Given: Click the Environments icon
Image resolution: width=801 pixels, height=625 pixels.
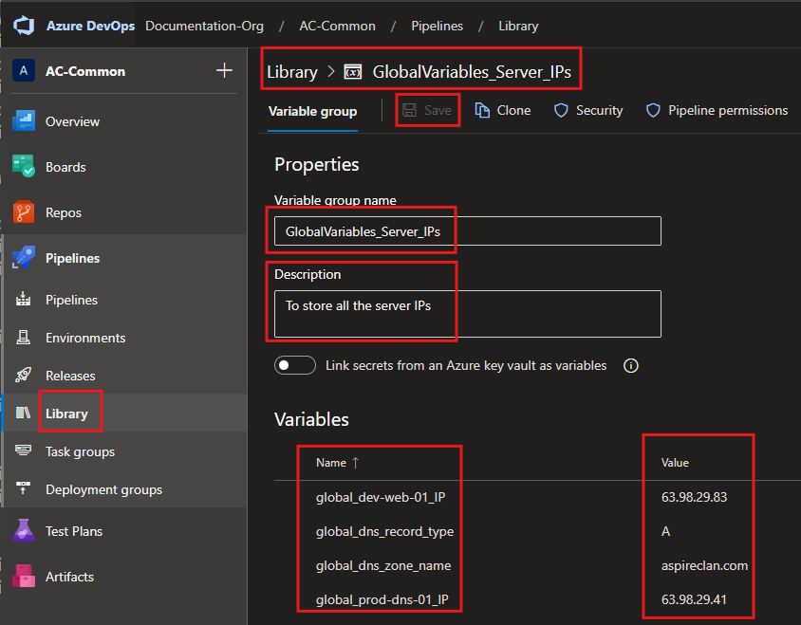Looking at the screenshot, I should [23, 338].
